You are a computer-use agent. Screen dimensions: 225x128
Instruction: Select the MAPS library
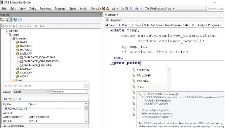click(24, 42)
